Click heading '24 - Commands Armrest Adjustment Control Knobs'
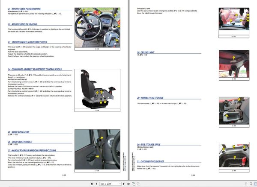The image size is (257, 187). tap(35, 69)
